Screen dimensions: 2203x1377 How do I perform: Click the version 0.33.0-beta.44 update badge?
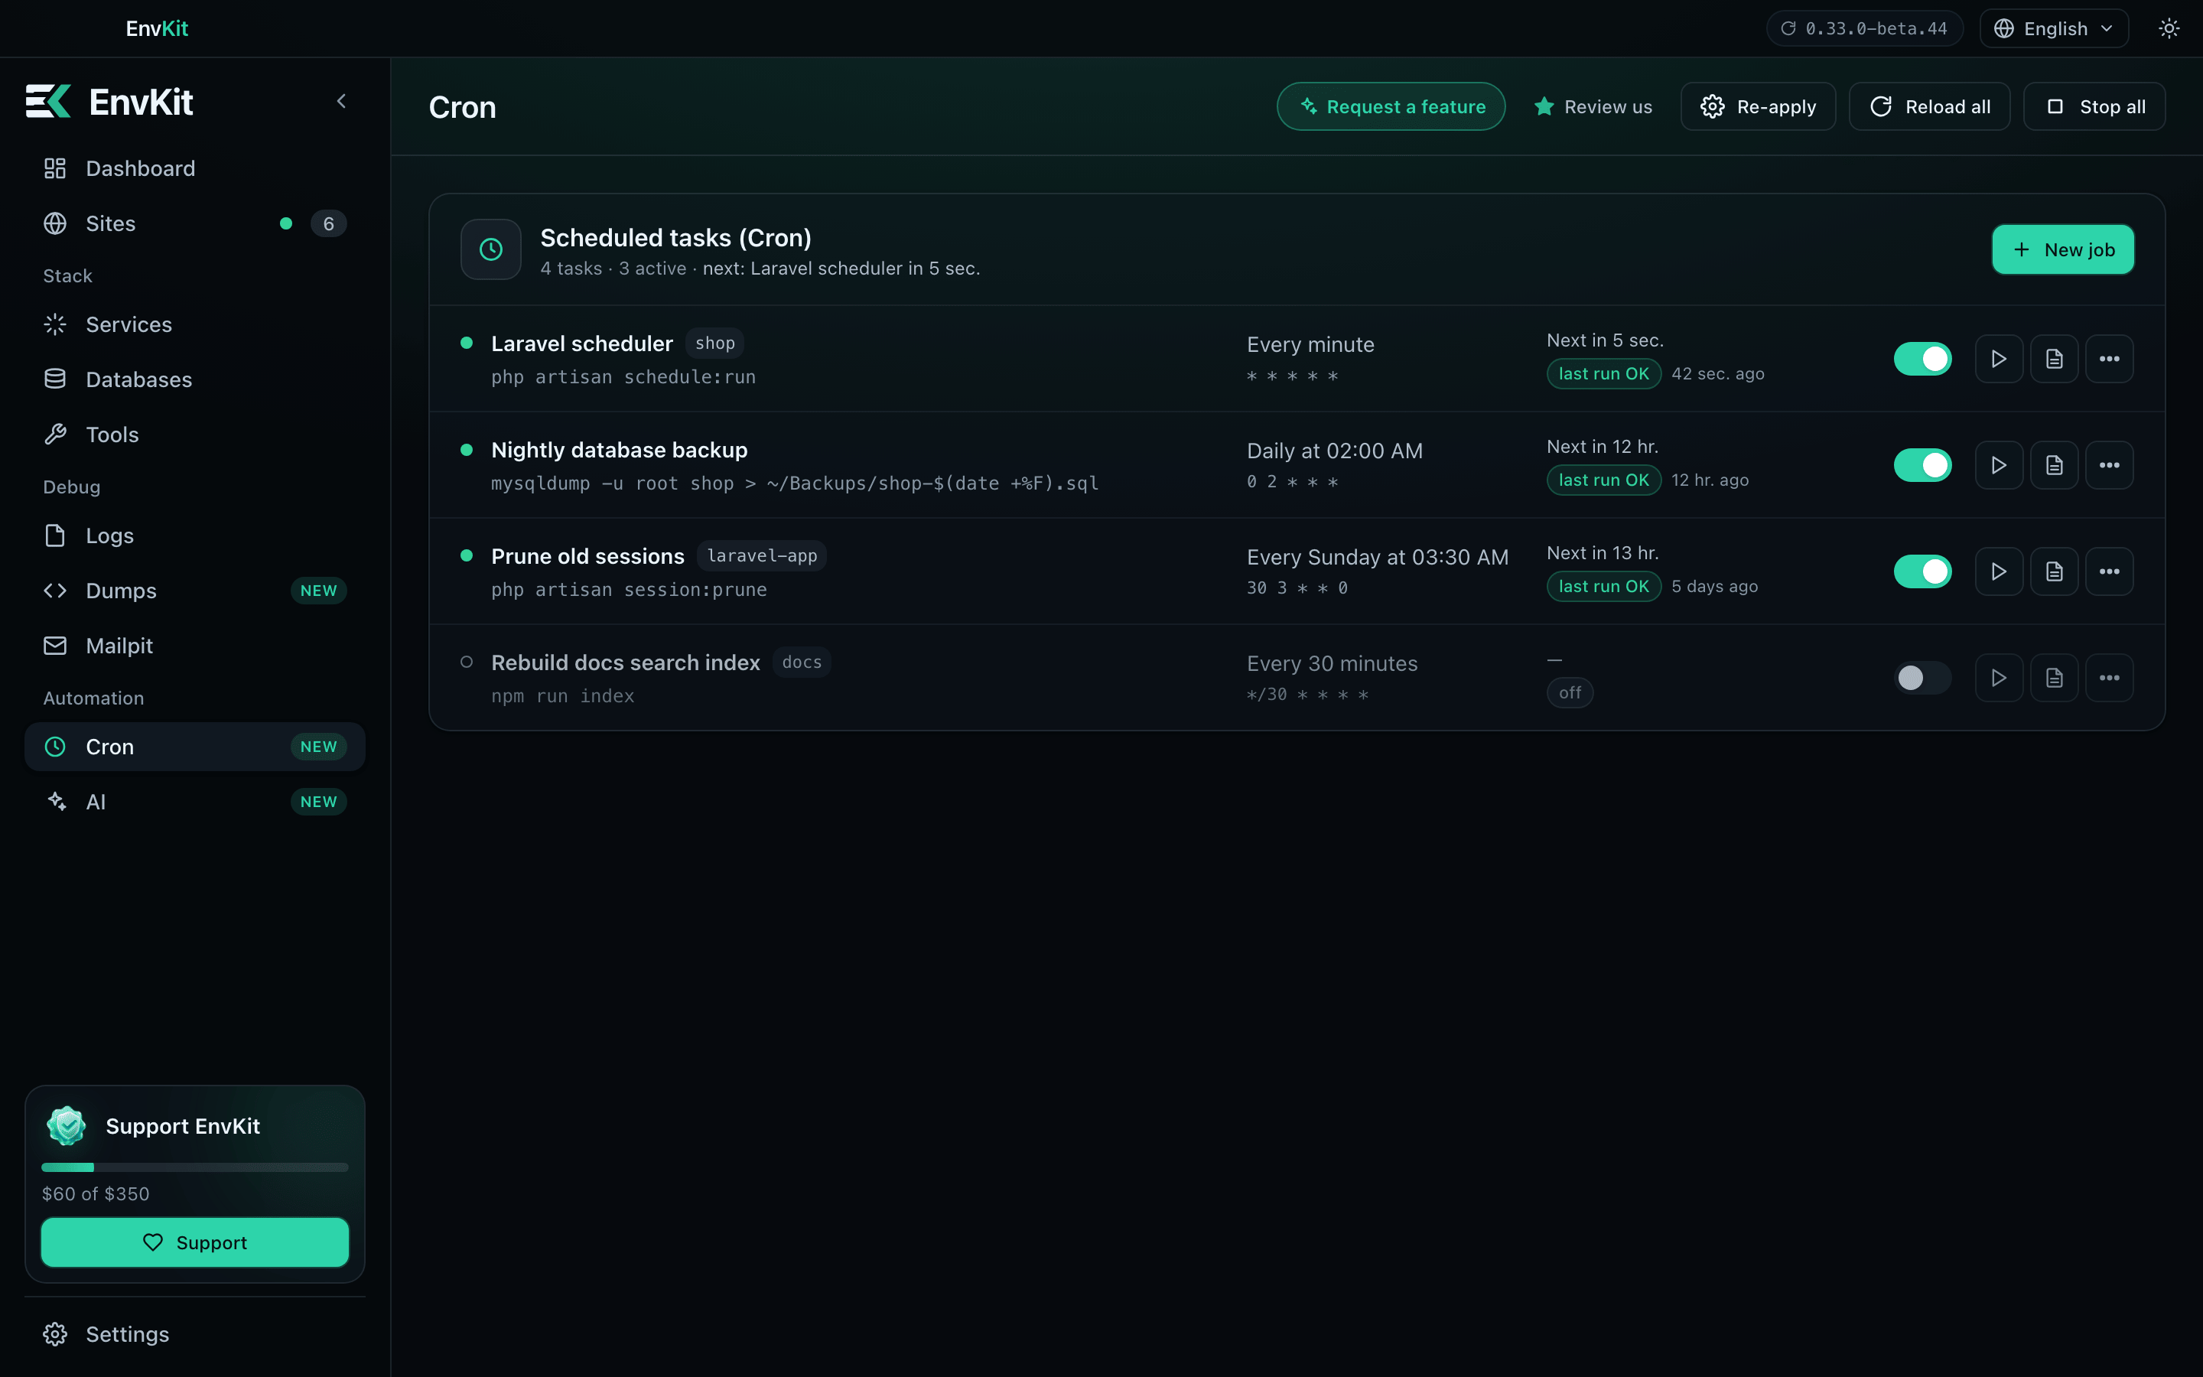1864,28
